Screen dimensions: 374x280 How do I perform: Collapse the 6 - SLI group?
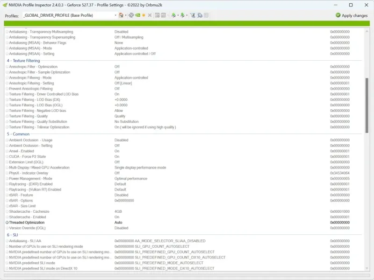13,235
